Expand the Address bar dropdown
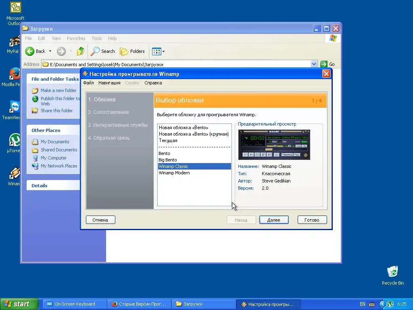 point(314,64)
